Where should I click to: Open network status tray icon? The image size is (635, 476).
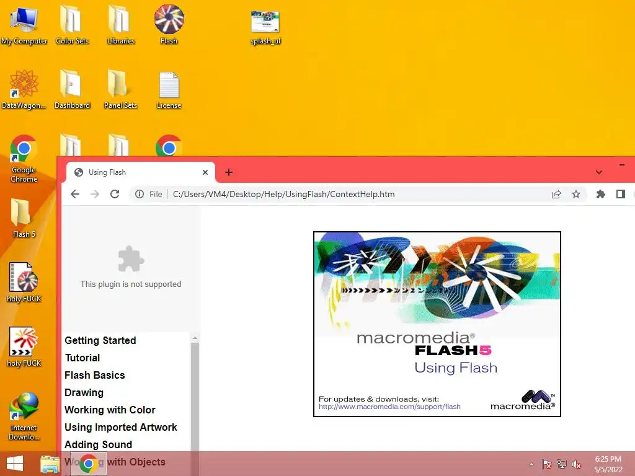pyautogui.click(x=562, y=464)
